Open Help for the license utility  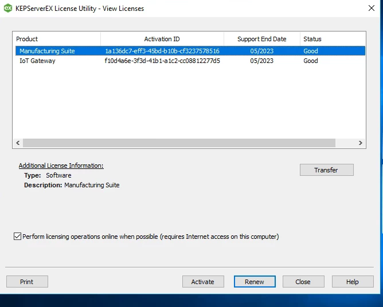[x=353, y=282]
